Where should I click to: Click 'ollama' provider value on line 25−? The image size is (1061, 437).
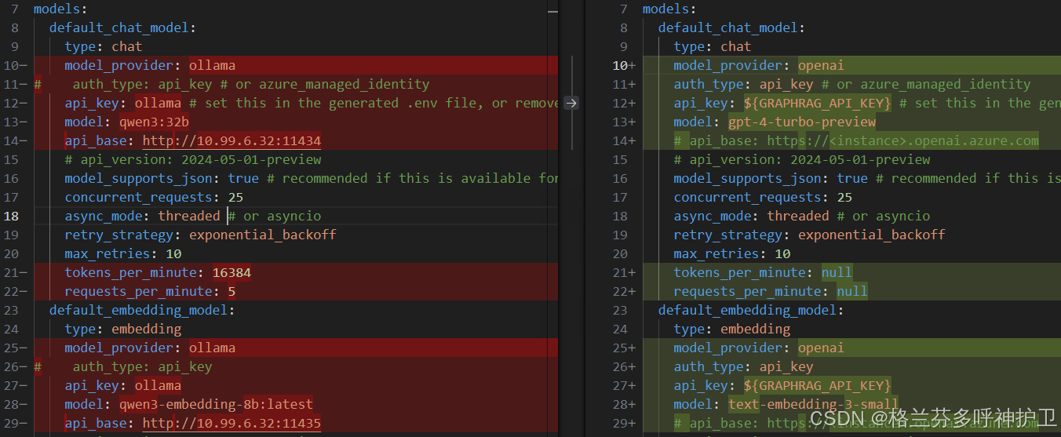tap(212, 348)
